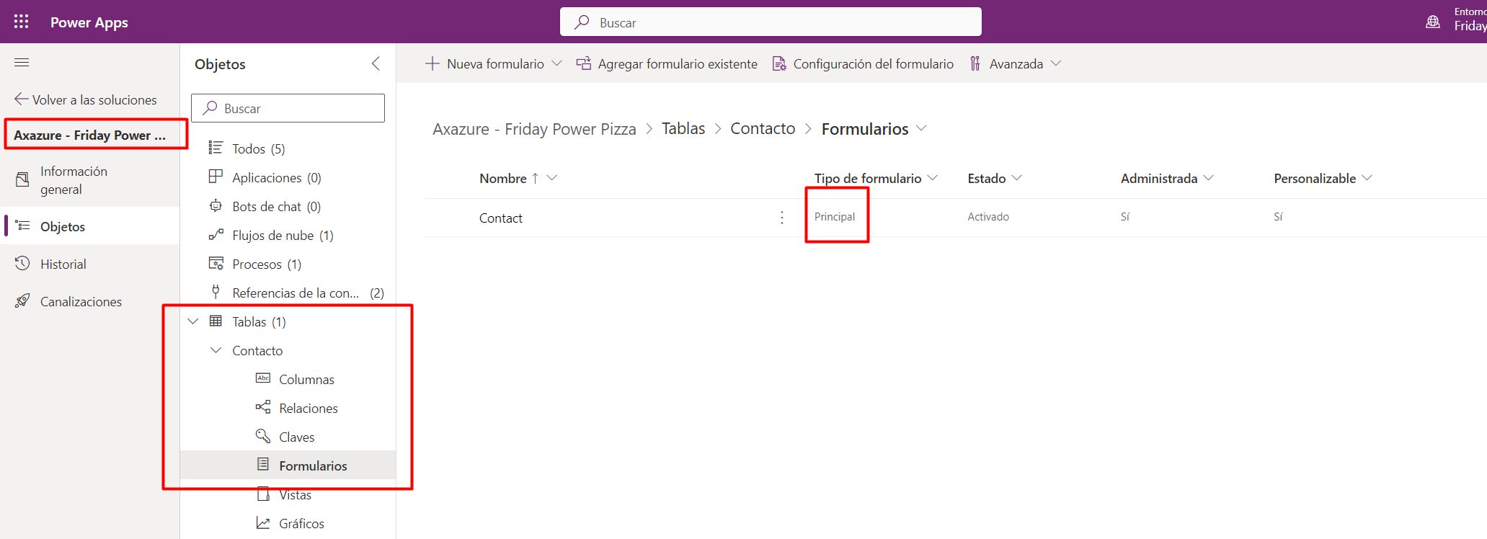Click the Avanzada tools icon

[x=975, y=63]
